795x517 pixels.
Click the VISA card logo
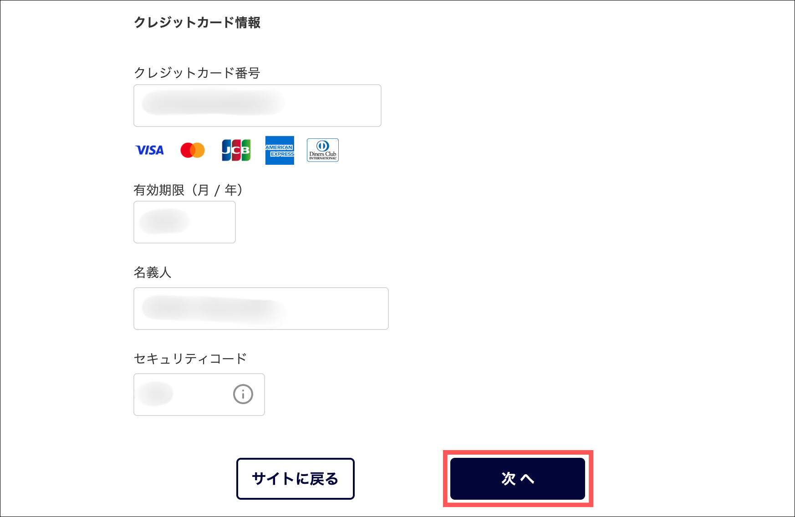pos(149,150)
